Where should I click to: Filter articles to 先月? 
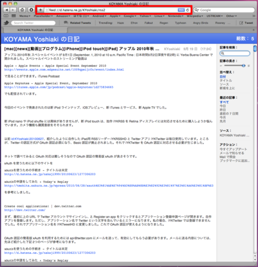(223, 121)
